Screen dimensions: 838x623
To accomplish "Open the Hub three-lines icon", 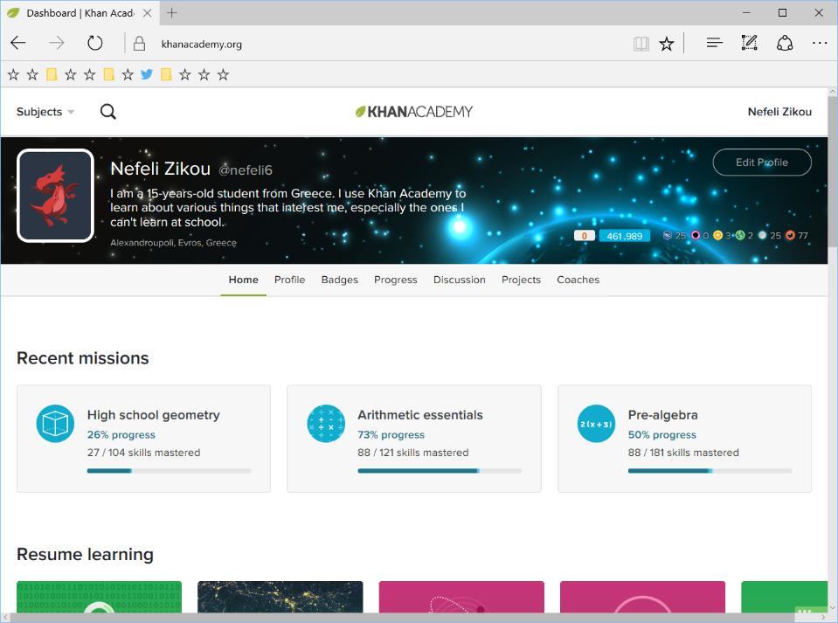I will coord(714,44).
